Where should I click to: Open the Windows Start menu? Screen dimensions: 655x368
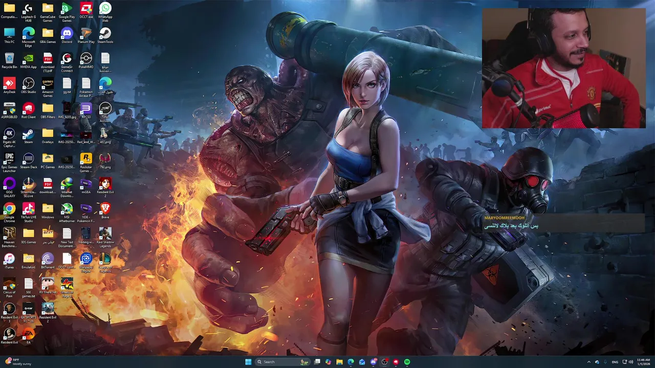coord(248,362)
